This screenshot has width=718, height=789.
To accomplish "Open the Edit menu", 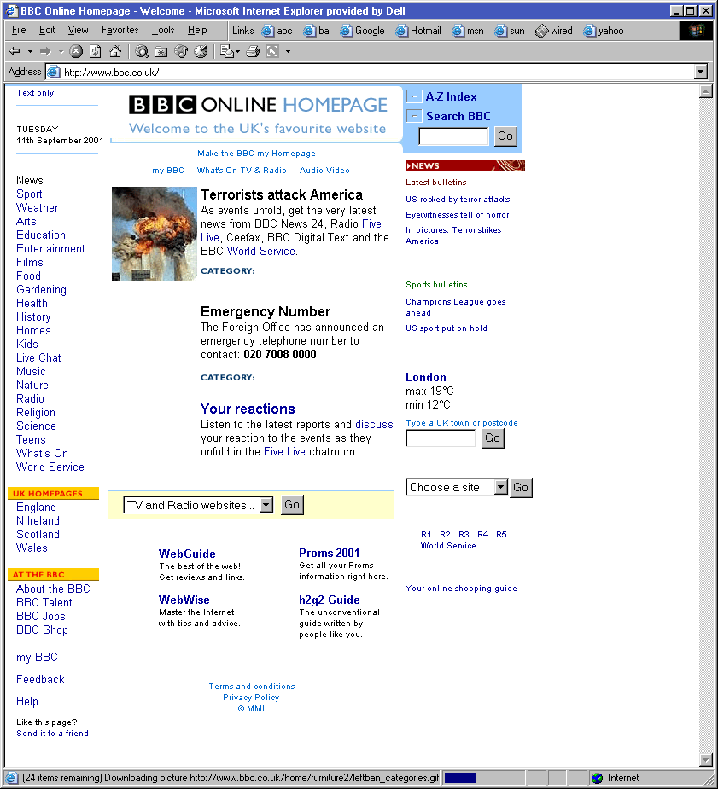I will (47, 30).
